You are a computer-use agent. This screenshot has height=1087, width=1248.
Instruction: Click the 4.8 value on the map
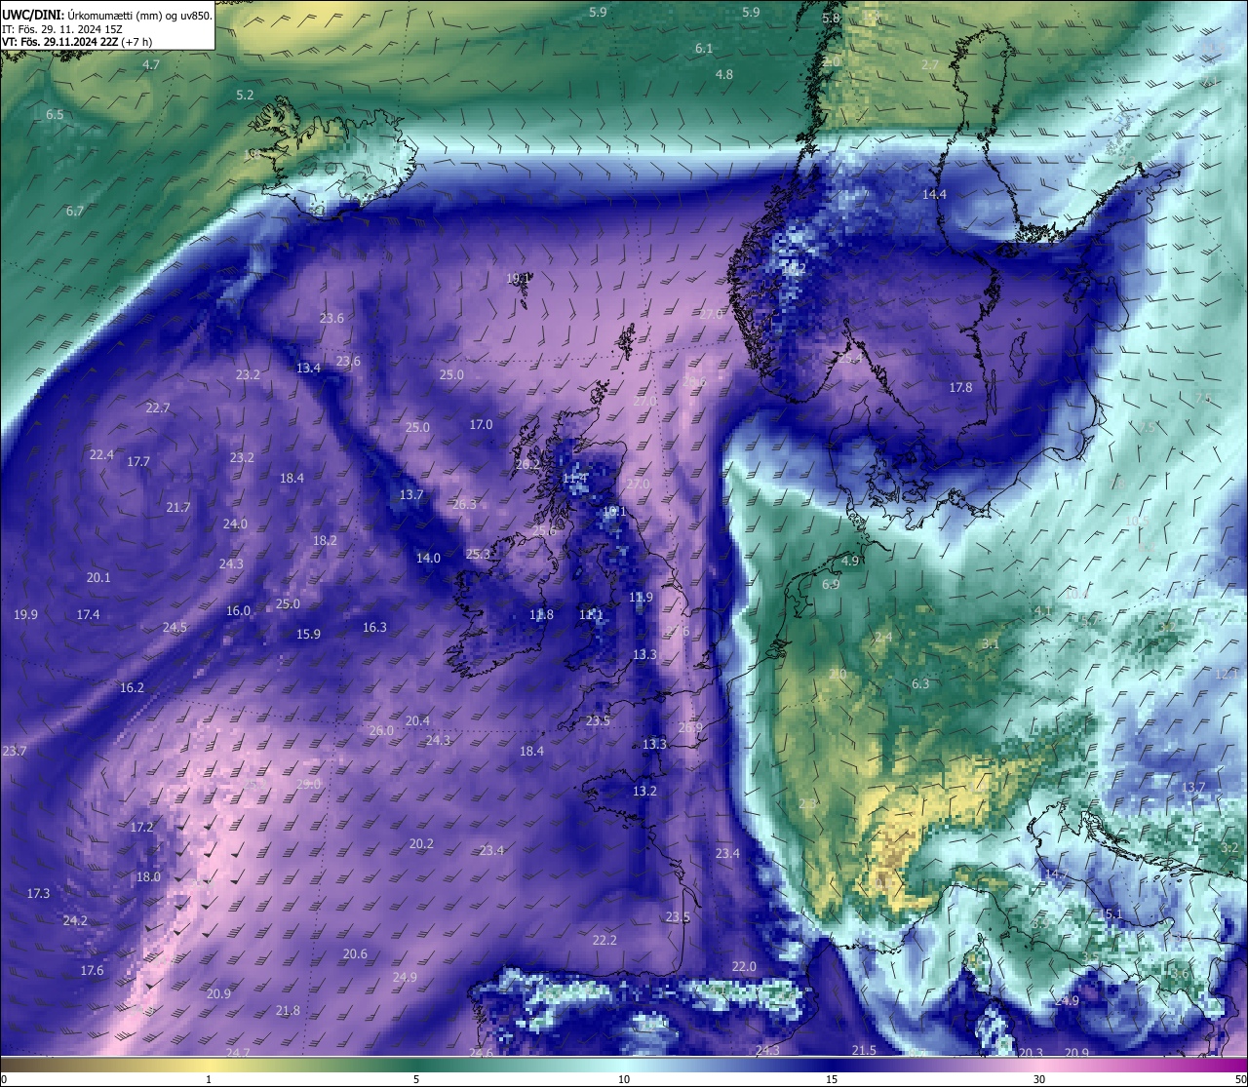[x=724, y=75]
